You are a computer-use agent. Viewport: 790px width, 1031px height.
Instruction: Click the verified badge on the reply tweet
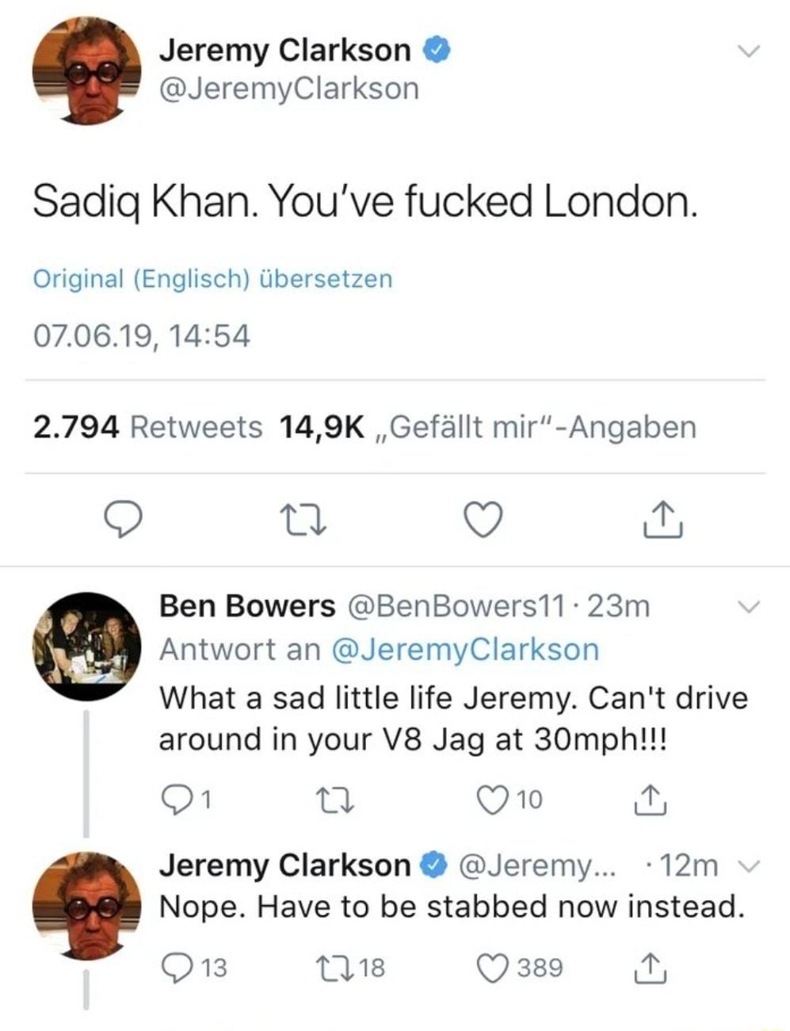pos(430,865)
